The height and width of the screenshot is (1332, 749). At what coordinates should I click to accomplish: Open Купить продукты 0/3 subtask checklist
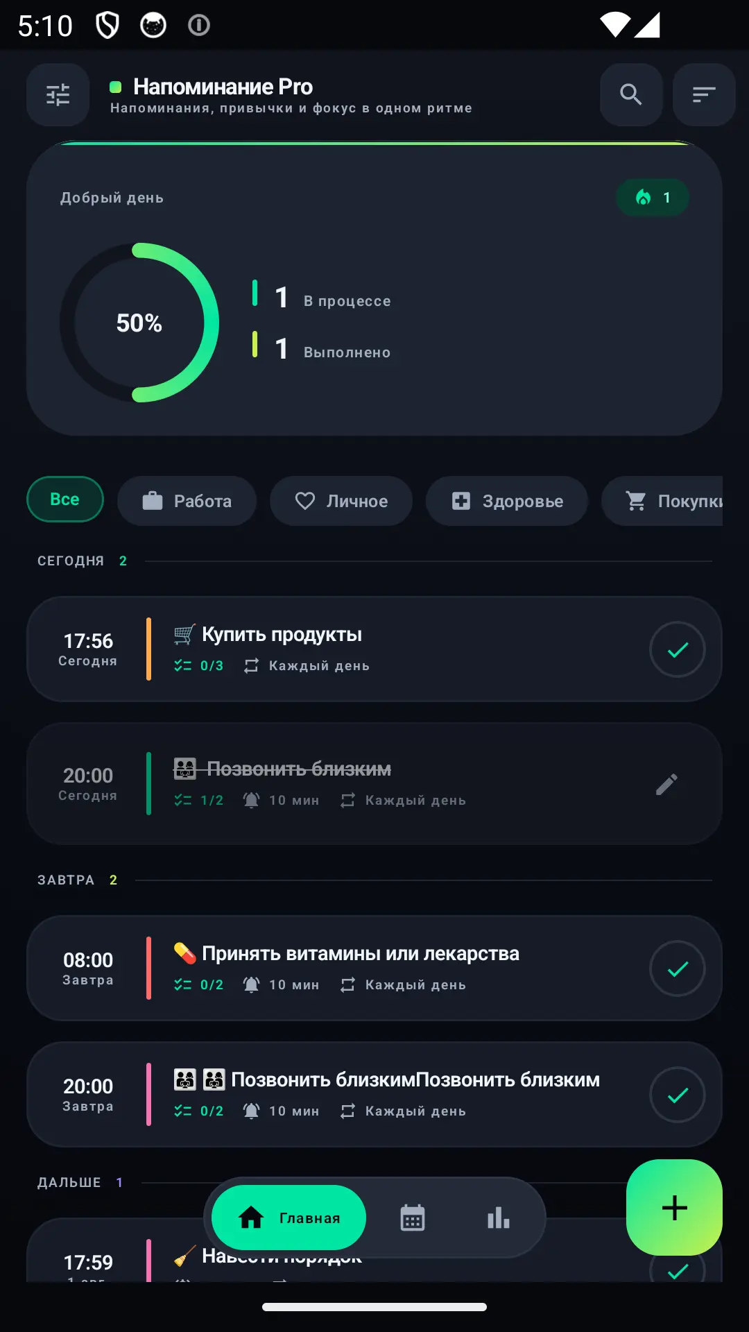coord(199,666)
